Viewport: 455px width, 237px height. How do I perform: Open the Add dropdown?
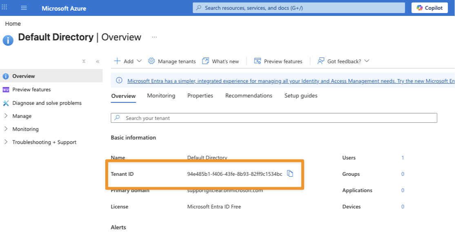[128, 61]
